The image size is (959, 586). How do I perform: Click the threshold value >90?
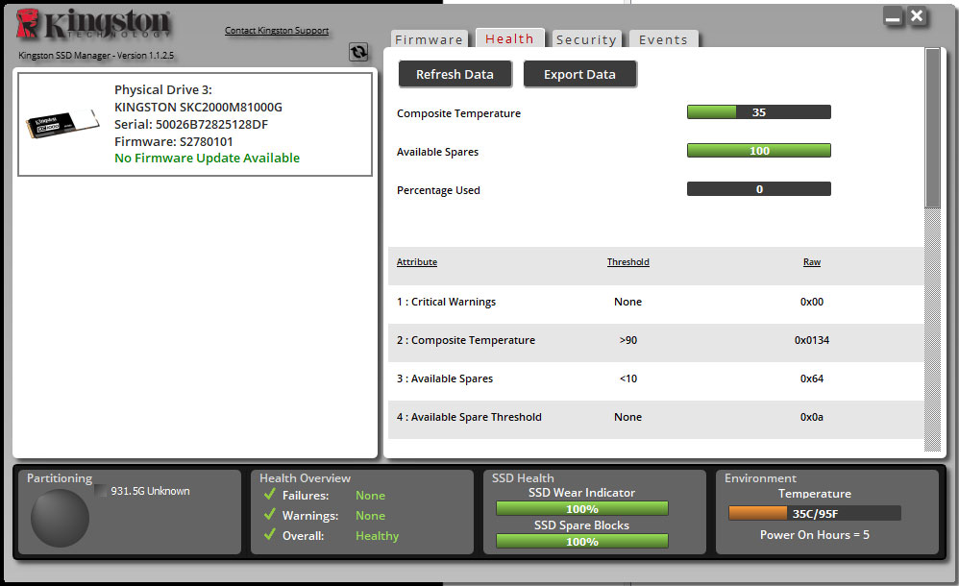pos(628,340)
